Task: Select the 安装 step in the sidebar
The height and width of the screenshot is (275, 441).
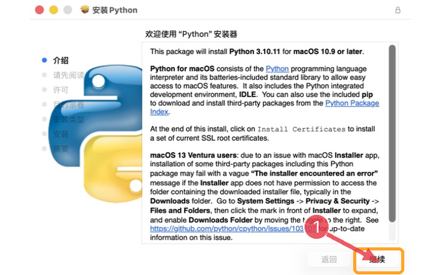Action: (x=61, y=134)
